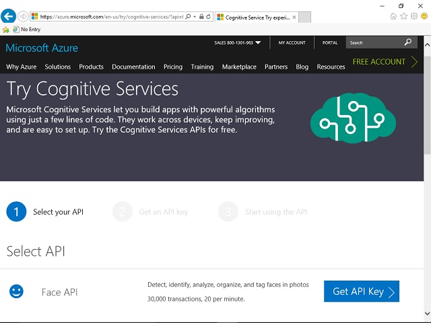Viewport: 431px width, 323px height.
Task: Go to the Azure Portal link
Action: (330, 42)
